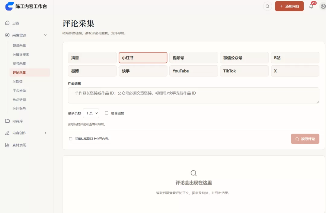Click the 最多页数 label
Image resolution: width=326 pixels, height=213 pixels.
(75, 113)
